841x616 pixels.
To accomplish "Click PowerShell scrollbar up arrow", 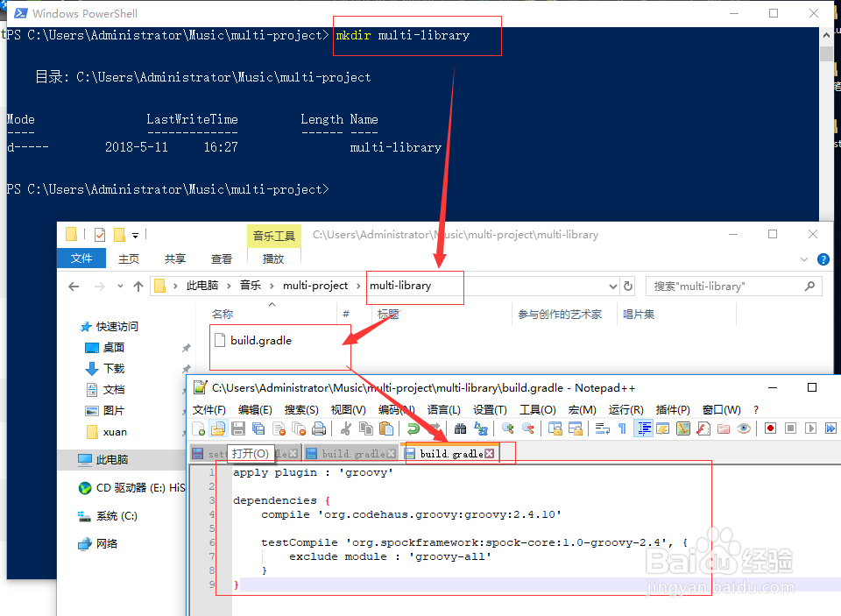I will click(x=826, y=35).
